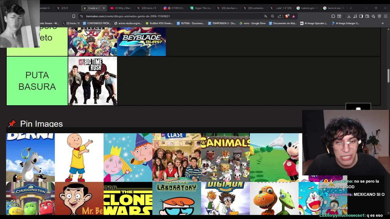This screenshot has width=390, height=219.
Task: Pick the 'de CLASE' cast image
Action: (x=177, y=157)
